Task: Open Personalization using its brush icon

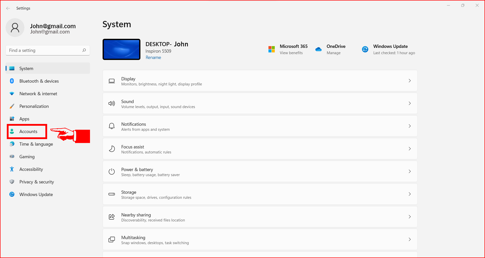Action: [12, 106]
